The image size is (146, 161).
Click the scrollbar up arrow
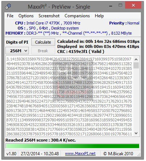[136, 59]
